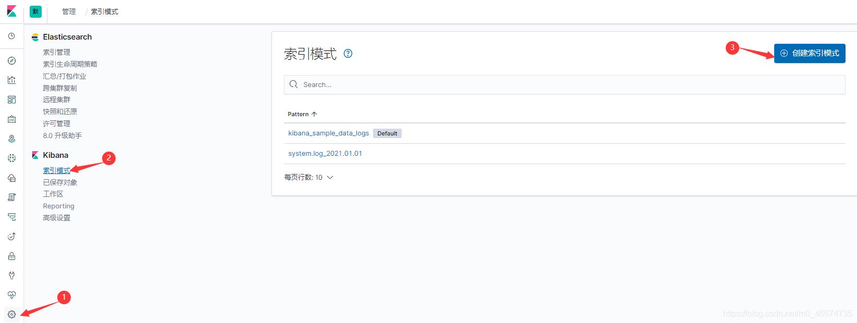Click the Elasticsearch section heading

click(x=67, y=37)
